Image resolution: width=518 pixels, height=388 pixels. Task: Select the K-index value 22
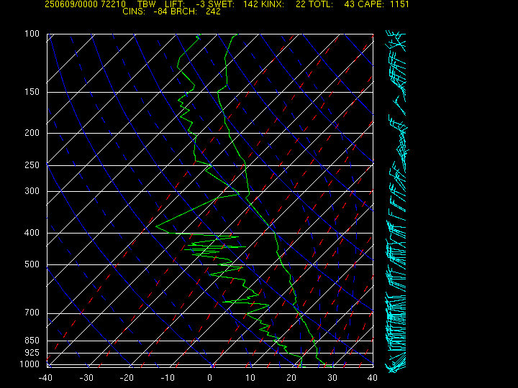(x=301, y=4)
